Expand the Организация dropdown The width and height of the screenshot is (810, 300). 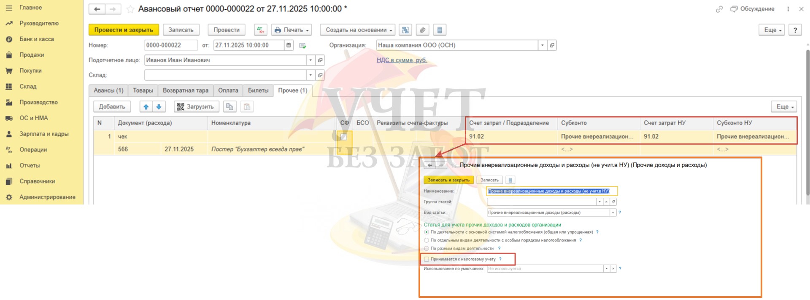(543, 45)
